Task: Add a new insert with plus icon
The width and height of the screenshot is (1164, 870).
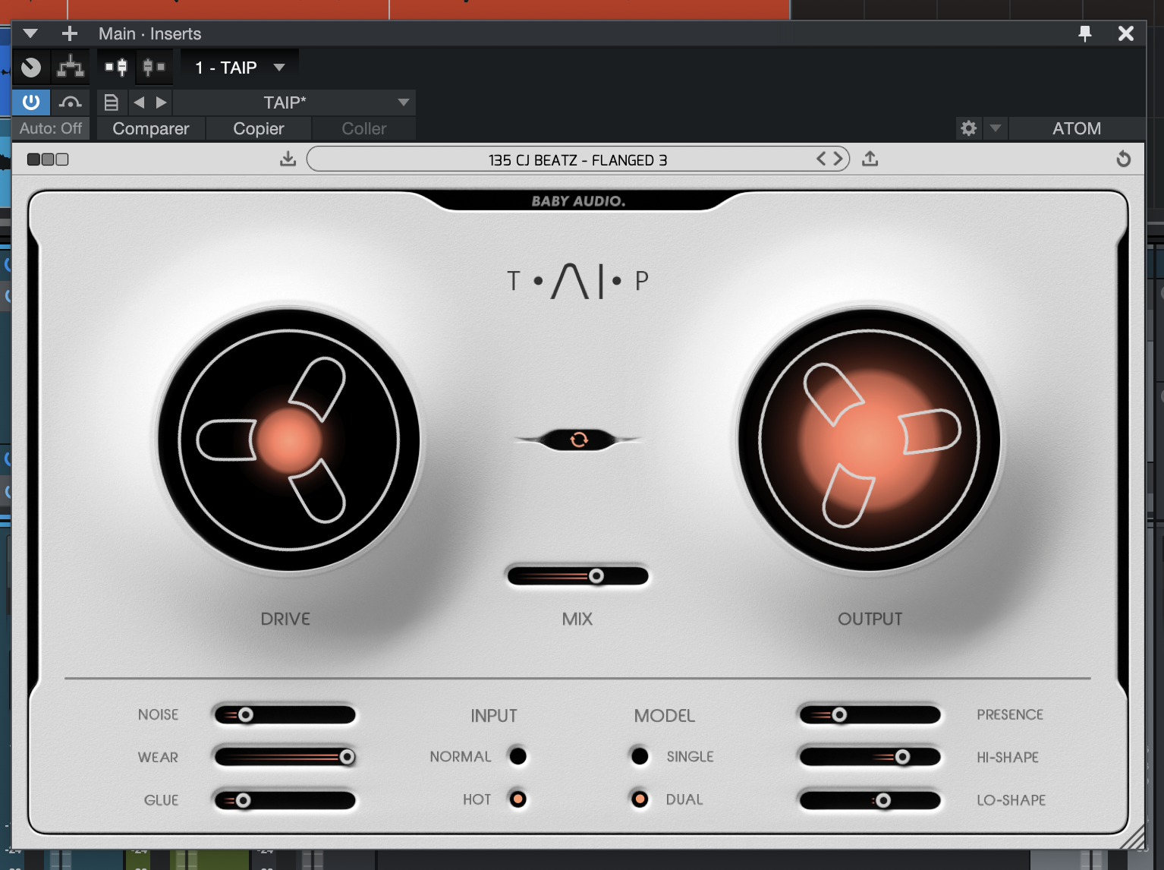Action: pos(70,33)
